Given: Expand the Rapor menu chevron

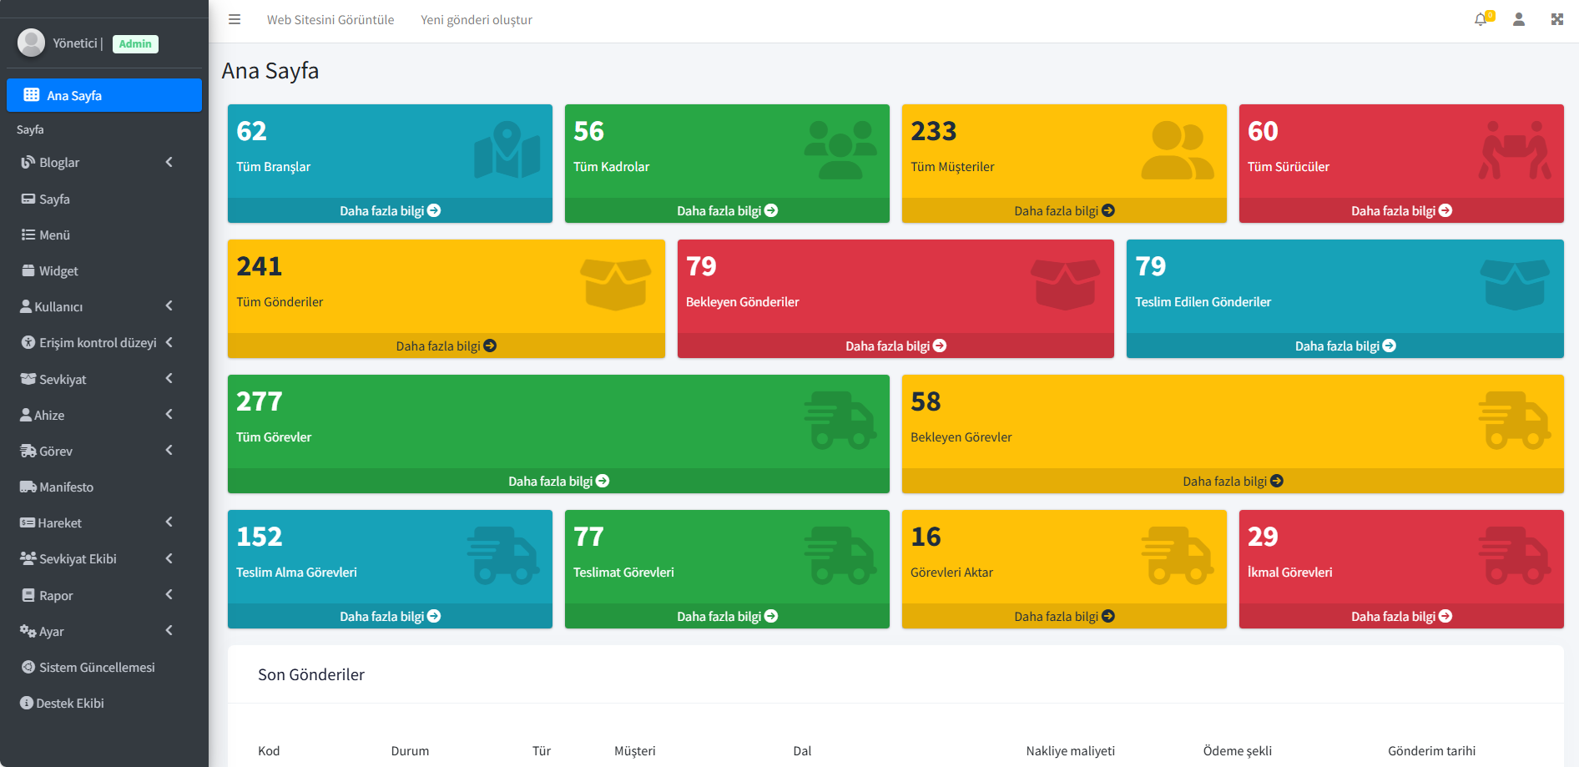Looking at the screenshot, I should [169, 595].
